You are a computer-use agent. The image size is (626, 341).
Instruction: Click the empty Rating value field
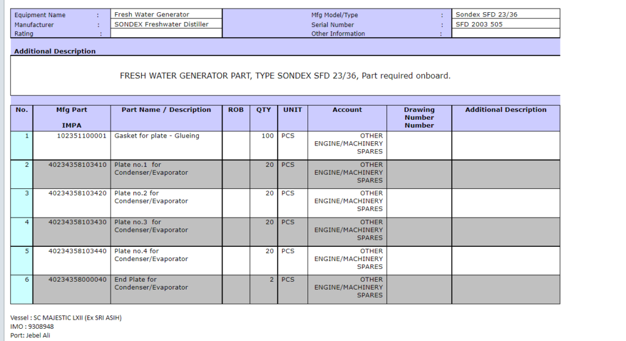tap(166, 34)
